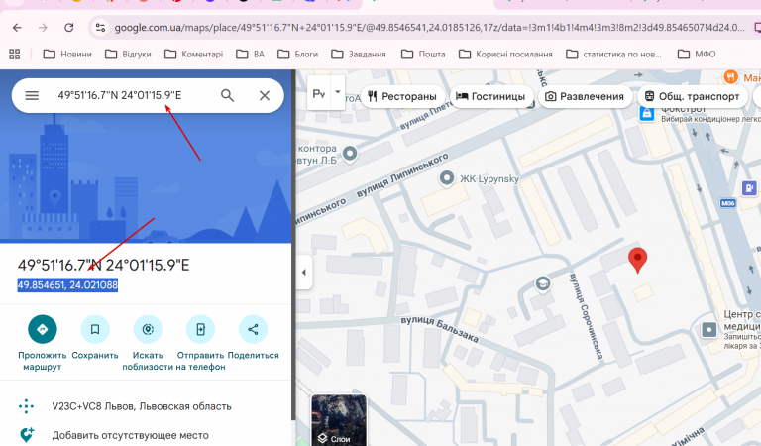The image size is (761, 446).
Task: Click the side panel scrollbar
Action: pos(293,243)
